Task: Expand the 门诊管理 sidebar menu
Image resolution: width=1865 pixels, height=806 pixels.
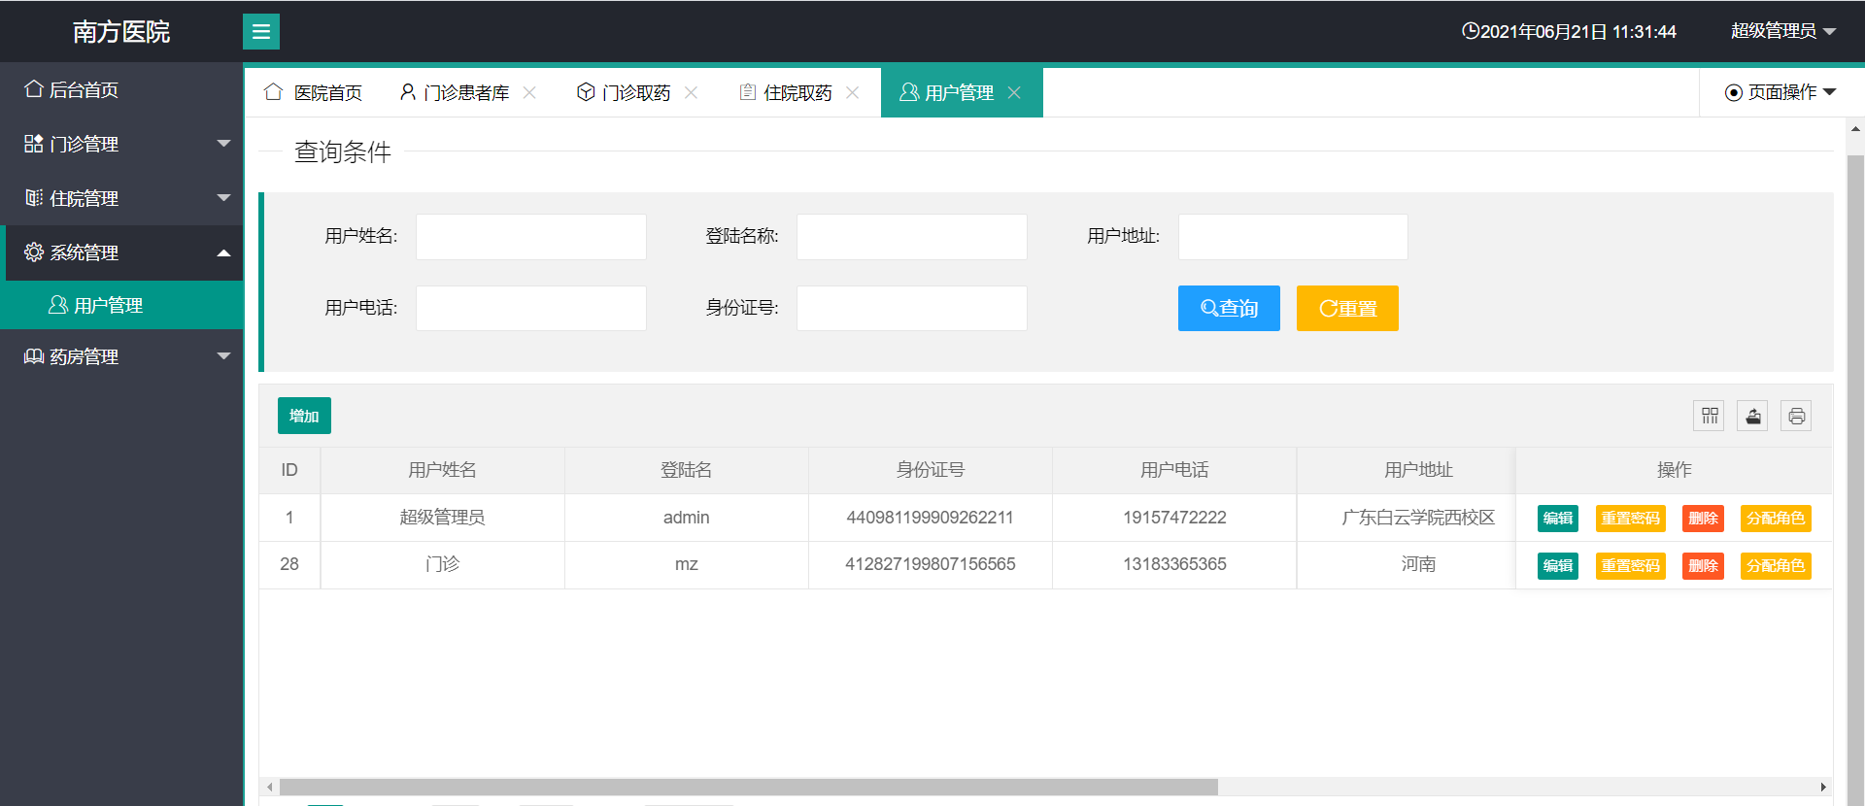Action: pos(121,144)
